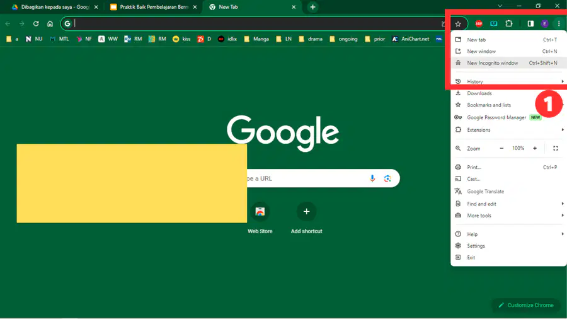The image size is (567, 319).
Task: Bookmark this tab with the star icon
Action: 458,24
